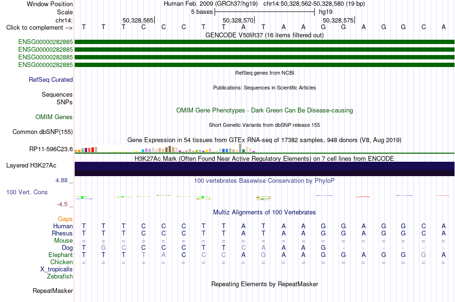455x302 pixels.
Task: Open the 'GENCODE V50lift37 (16 items filtered out)' track title
Action: pyautogui.click(x=264, y=35)
